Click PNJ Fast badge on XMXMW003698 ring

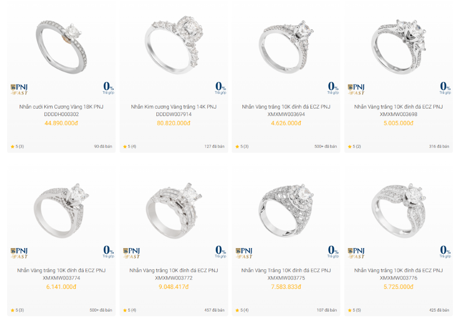click(x=356, y=89)
